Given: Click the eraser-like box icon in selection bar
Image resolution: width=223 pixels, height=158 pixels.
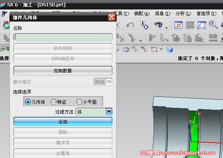Looking at the screenshot, I should 126,49.
